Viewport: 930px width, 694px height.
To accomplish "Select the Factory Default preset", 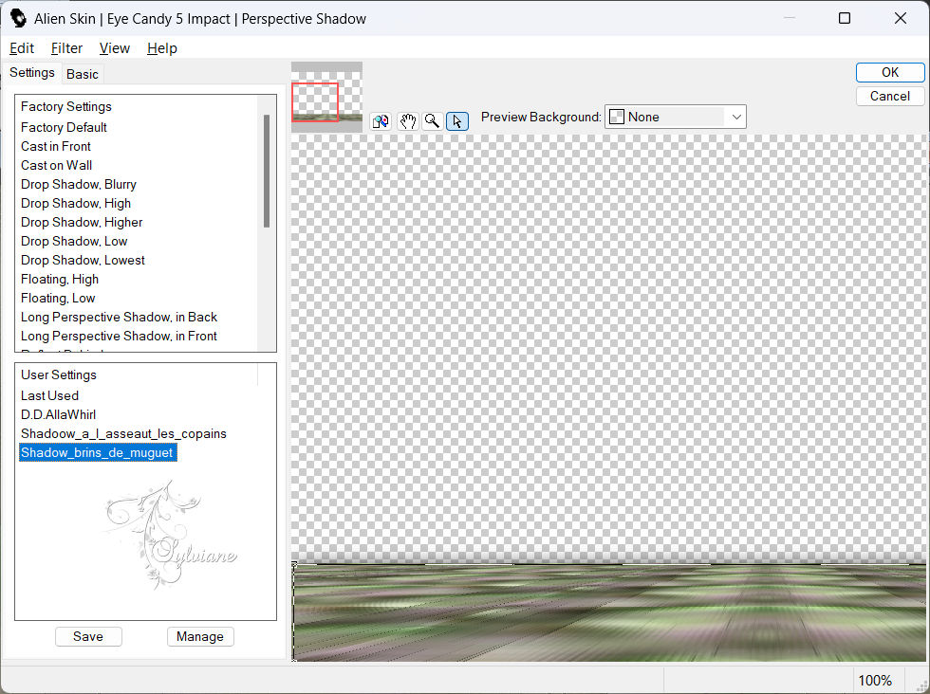I will coord(64,127).
